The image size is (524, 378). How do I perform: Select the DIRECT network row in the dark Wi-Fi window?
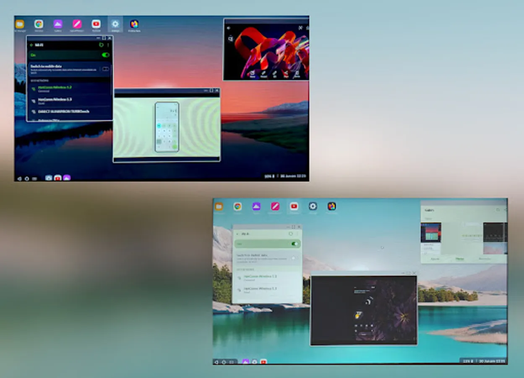click(x=70, y=112)
